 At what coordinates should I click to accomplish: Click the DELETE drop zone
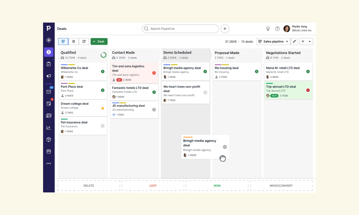point(89,186)
